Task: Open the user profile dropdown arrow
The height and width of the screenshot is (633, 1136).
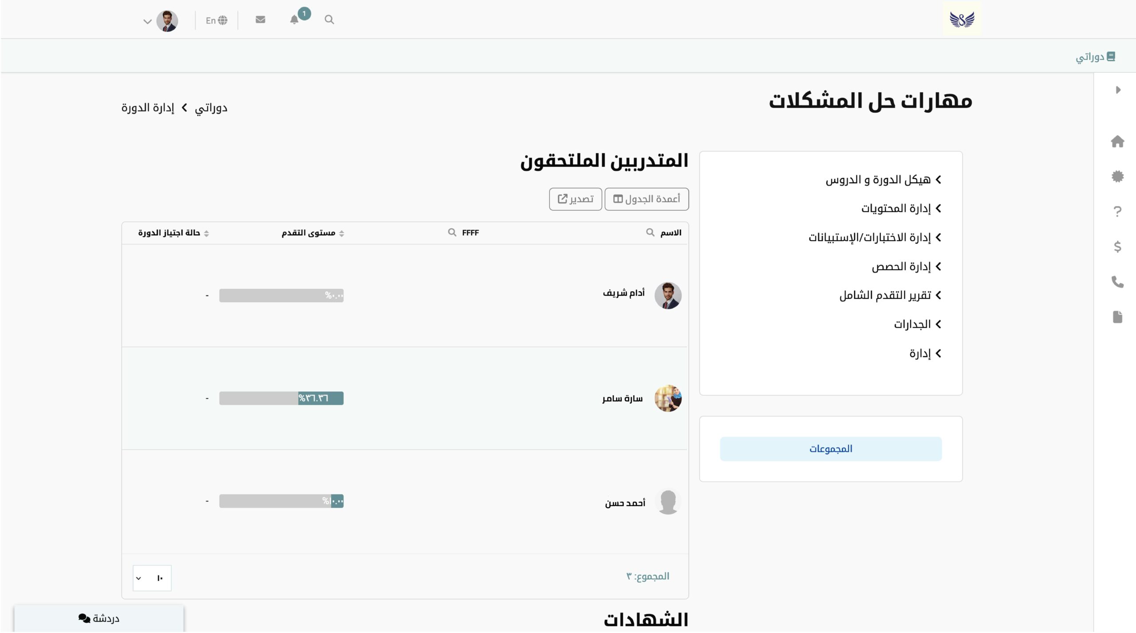Action: [147, 21]
